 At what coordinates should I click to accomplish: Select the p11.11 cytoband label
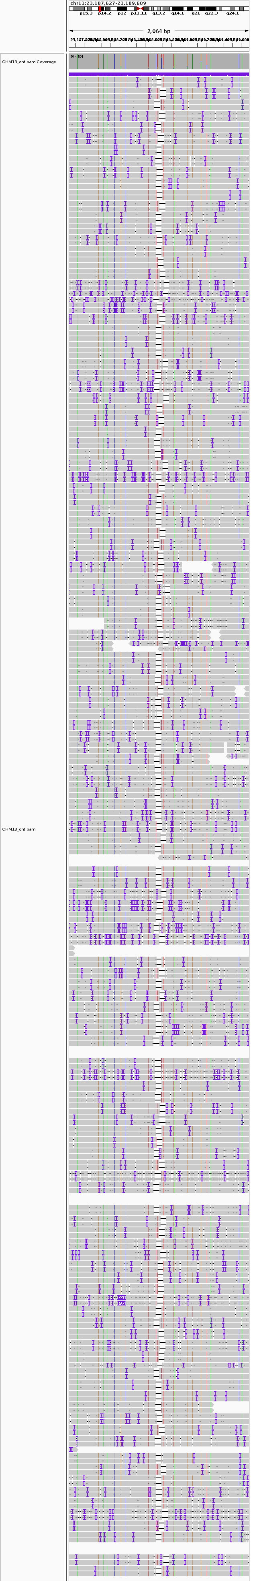(x=138, y=14)
